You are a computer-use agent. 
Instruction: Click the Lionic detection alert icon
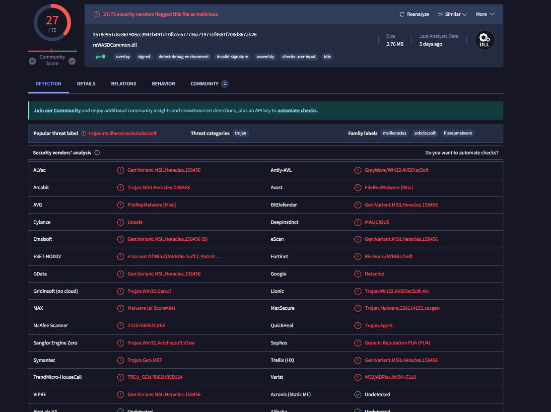point(358,291)
